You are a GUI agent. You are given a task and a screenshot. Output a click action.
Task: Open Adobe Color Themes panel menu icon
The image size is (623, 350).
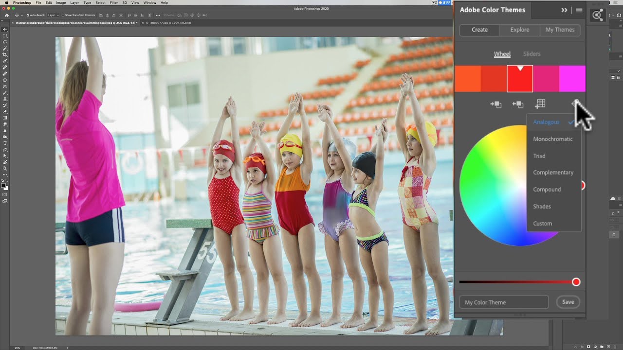point(579,10)
